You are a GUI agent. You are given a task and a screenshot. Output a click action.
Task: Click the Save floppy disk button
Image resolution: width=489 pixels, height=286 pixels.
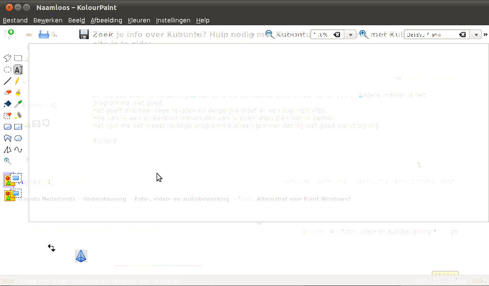[84, 34]
